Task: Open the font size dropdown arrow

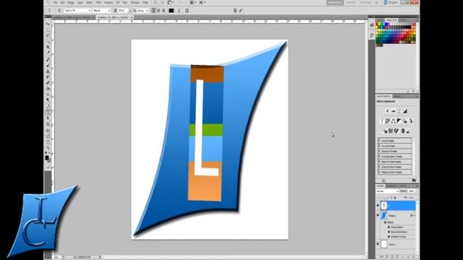Action: 130,11
